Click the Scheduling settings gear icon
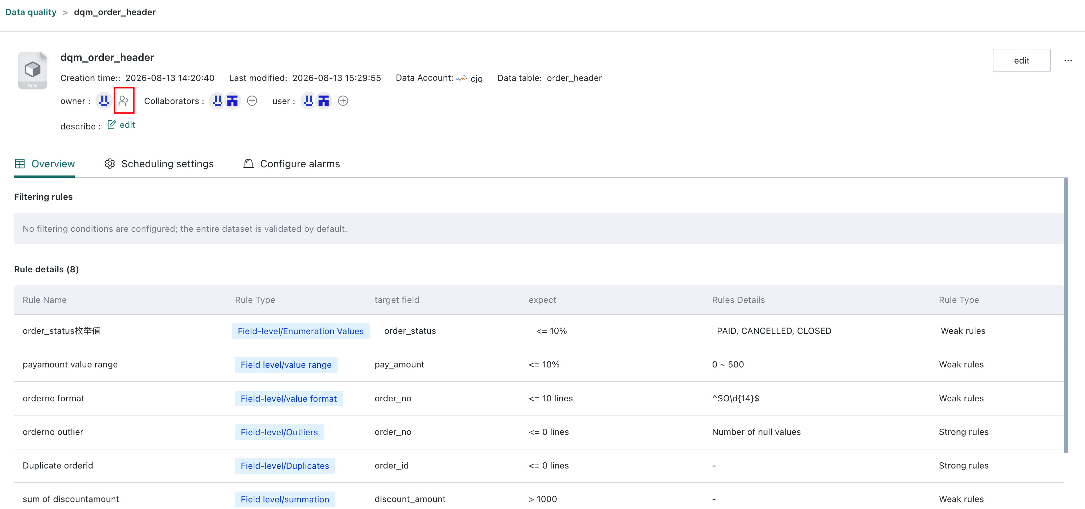The width and height of the screenshot is (1085, 509). (110, 164)
